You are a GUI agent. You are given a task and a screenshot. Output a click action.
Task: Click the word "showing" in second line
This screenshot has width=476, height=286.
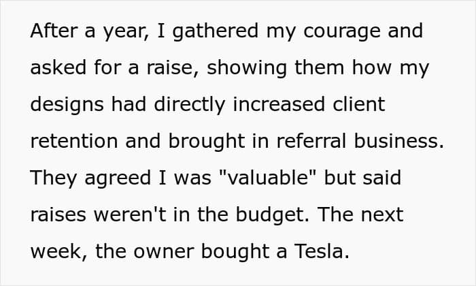pyautogui.click(x=246, y=69)
